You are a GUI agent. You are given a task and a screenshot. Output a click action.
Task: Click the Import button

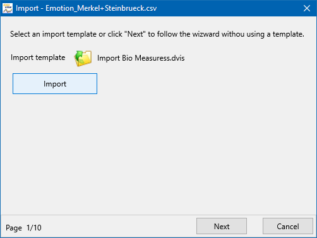tap(55, 83)
